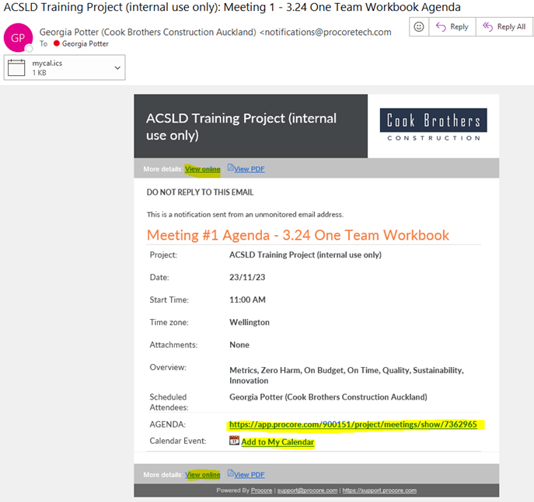Viewport: 534px width, 502px height.
Task: Click the date value 23/11/23
Action: pos(247,277)
